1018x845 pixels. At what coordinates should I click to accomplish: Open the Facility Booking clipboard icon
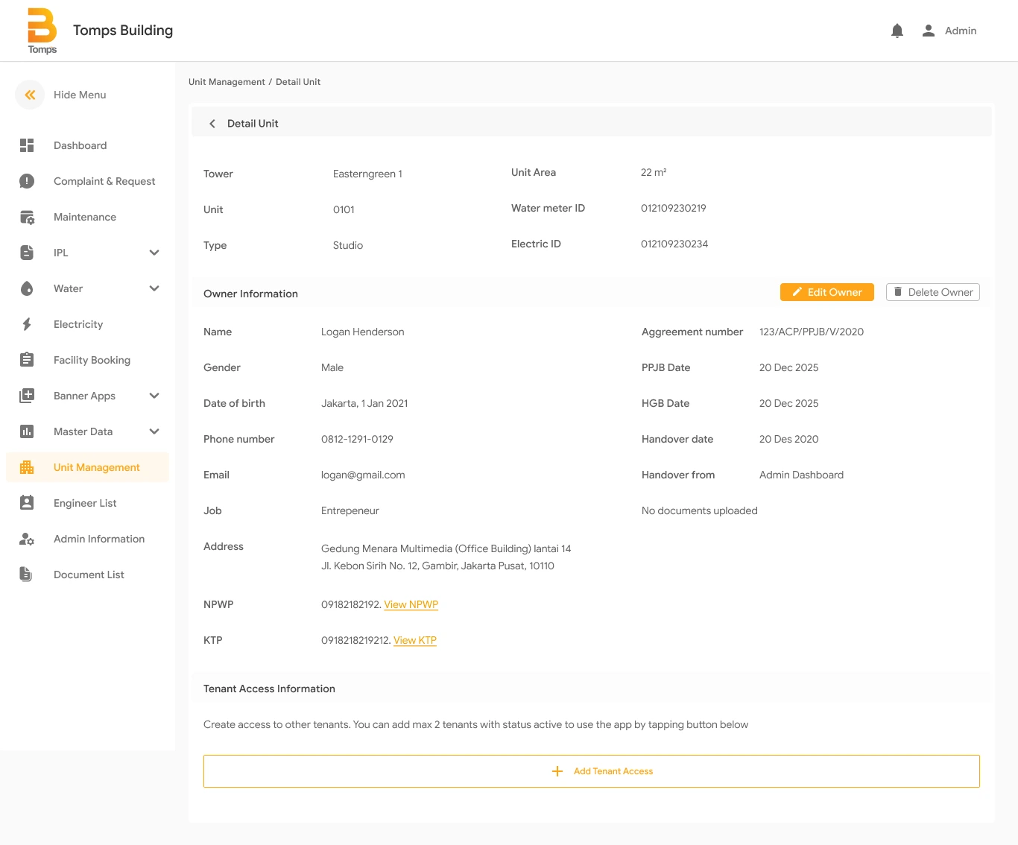pyautogui.click(x=27, y=359)
